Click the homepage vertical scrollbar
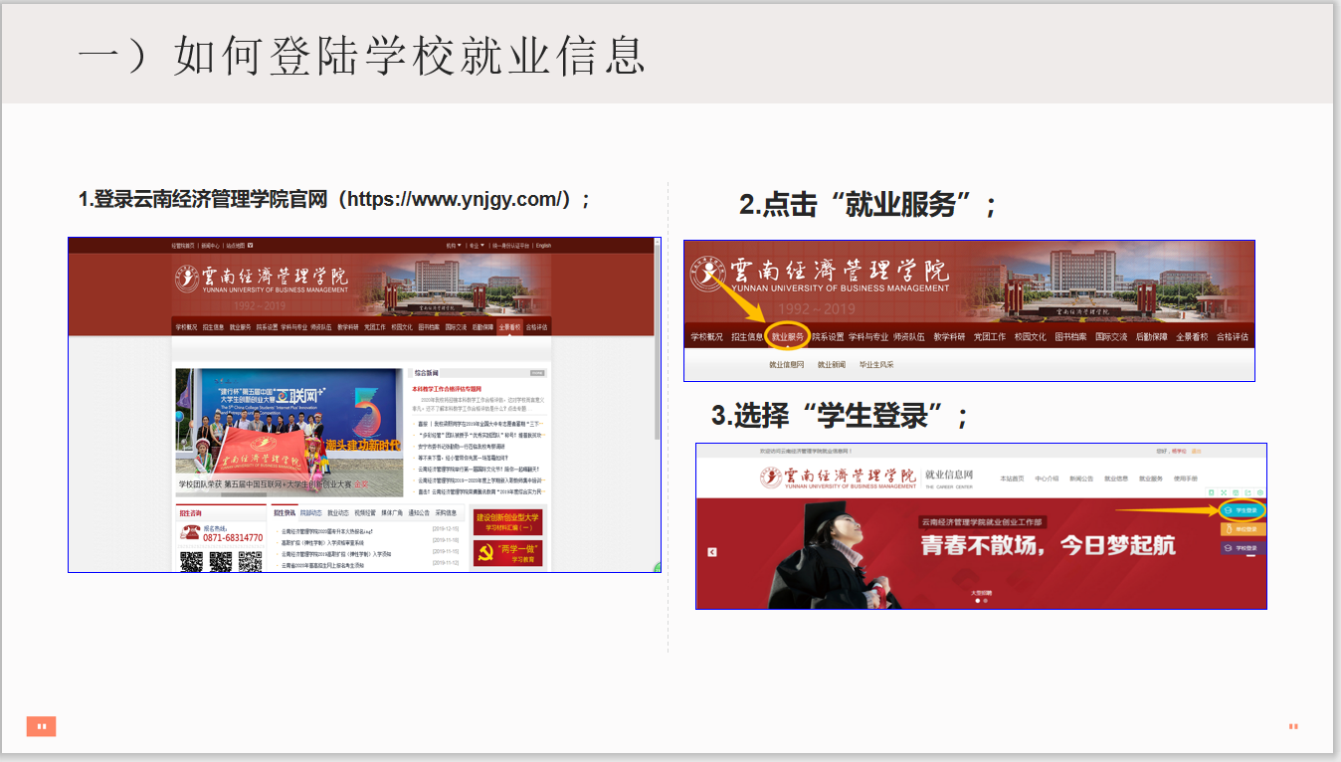 (657, 398)
